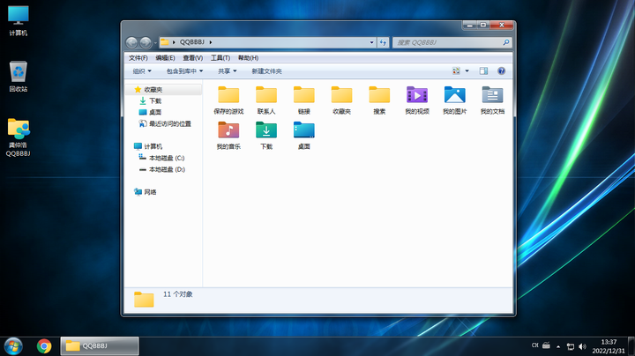Open the 帮助(H) menu
Screen dimensions: 635x356
click(x=248, y=58)
